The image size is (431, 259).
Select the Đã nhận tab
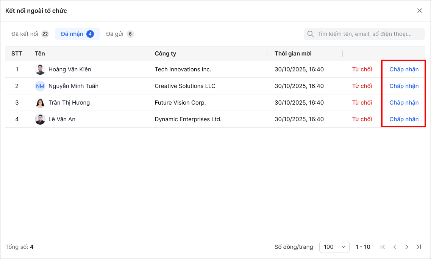(77, 34)
